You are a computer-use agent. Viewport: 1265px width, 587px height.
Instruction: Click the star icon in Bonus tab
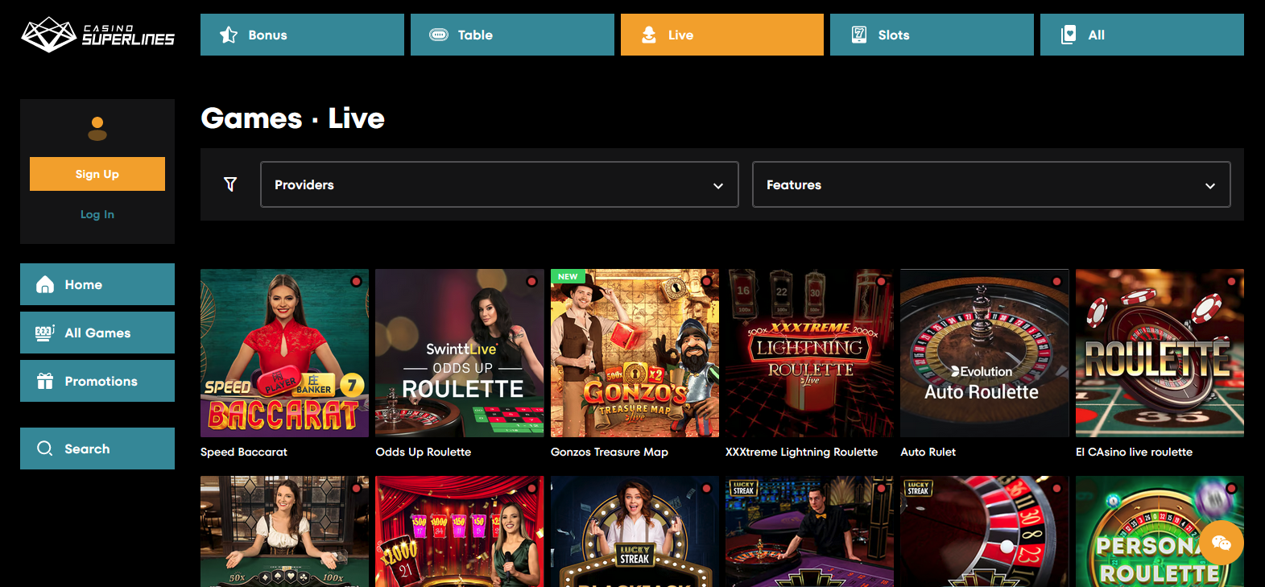click(229, 35)
